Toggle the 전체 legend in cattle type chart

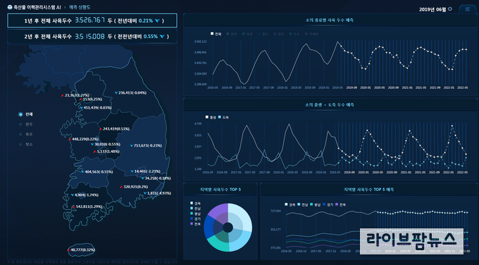(216, 34)
